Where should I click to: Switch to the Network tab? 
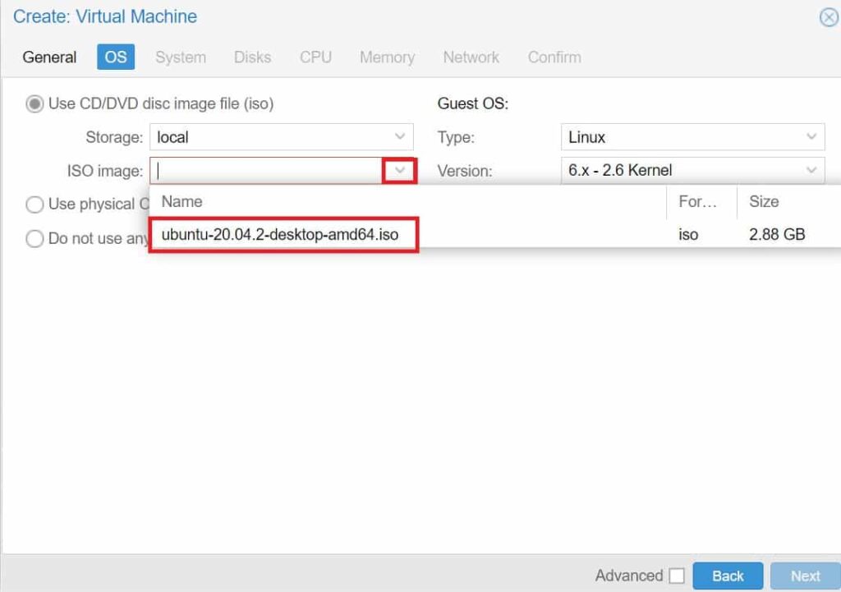click(471, 57)
